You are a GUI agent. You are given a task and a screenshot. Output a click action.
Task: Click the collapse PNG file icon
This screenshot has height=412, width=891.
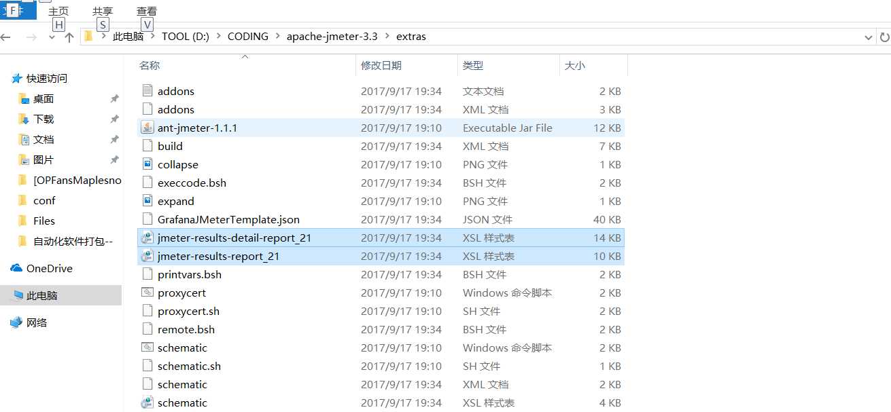click(x=147, y=164)
